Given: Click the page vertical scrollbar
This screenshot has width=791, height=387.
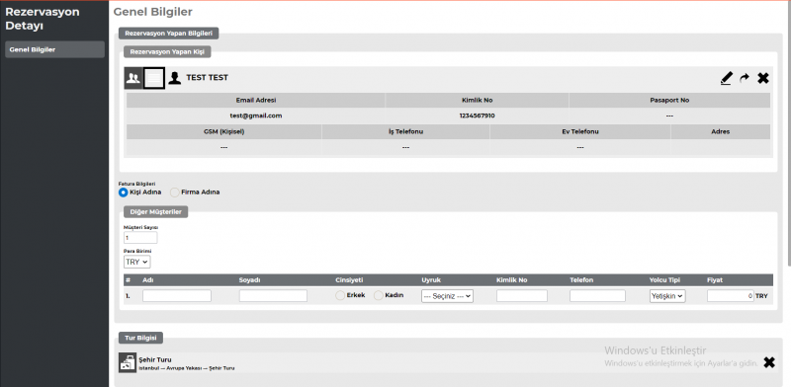Looking at the screenshot, I should 788,133.
